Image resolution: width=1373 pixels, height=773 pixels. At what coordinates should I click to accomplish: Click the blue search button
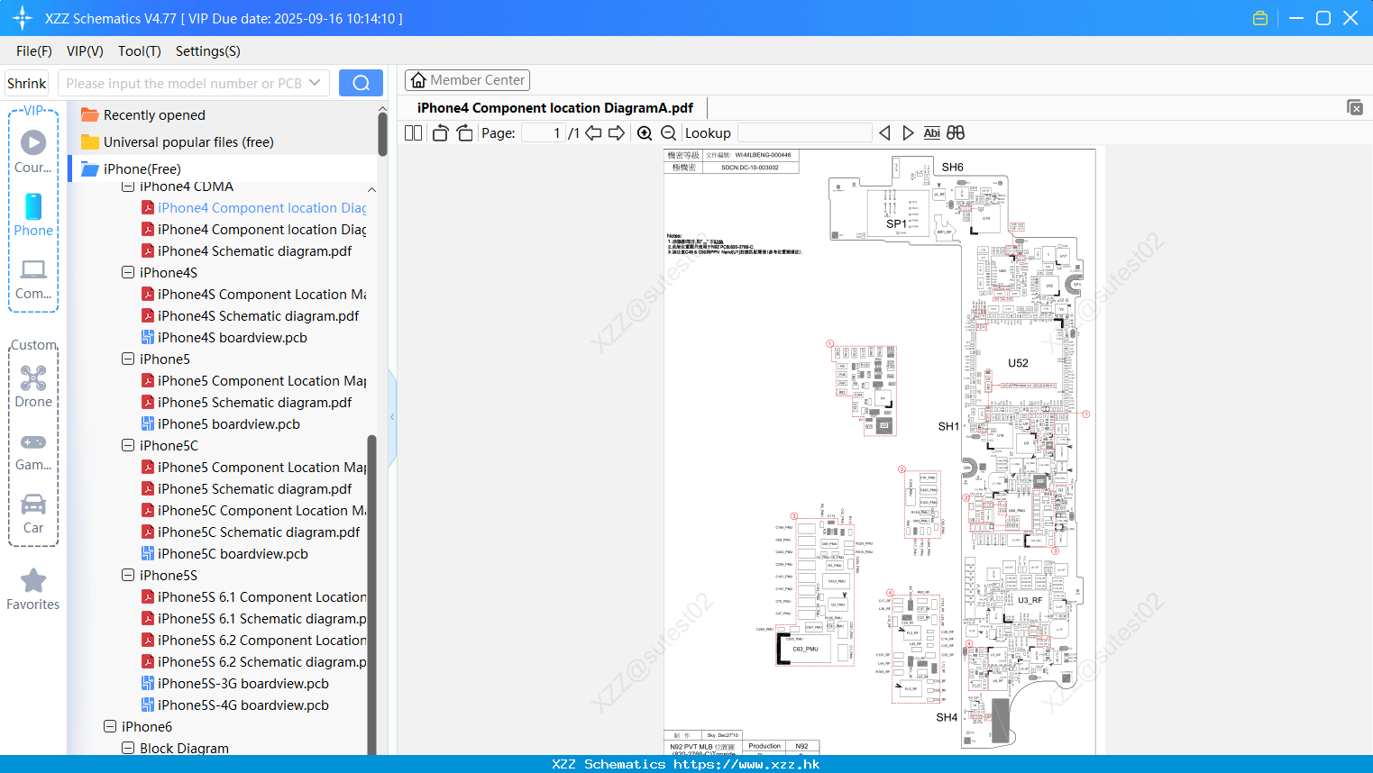pos(361,83)
